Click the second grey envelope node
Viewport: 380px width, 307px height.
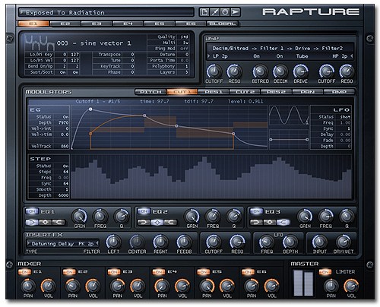pyautogui.click(x=144, y=116)
